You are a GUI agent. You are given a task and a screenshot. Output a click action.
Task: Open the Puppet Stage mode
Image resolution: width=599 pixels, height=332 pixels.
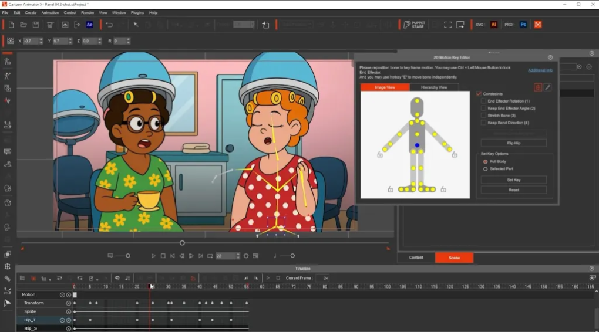[x=414, y=25]
